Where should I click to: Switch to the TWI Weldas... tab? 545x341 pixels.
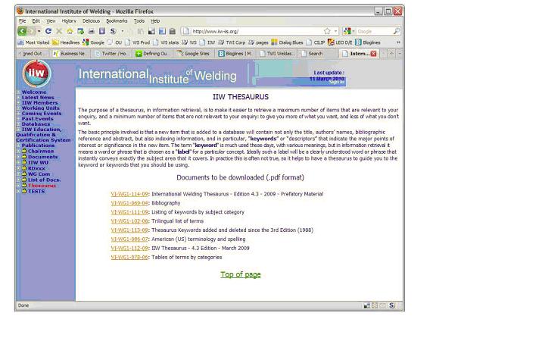[277, 54]
